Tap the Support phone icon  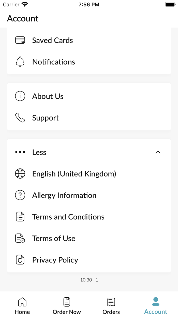[x=20, y=118]
